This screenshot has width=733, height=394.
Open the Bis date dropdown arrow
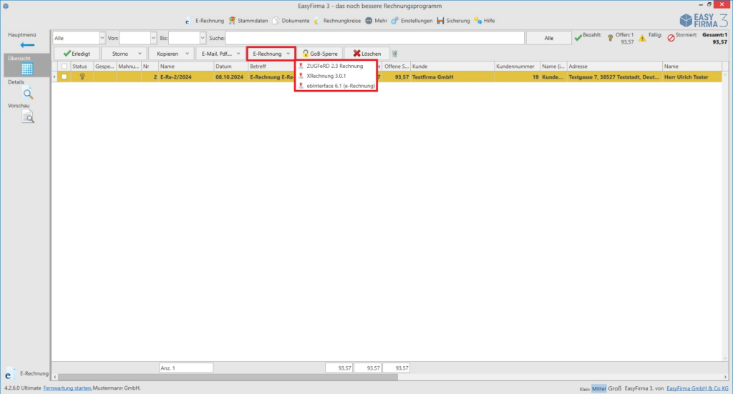tap(203, 38)
